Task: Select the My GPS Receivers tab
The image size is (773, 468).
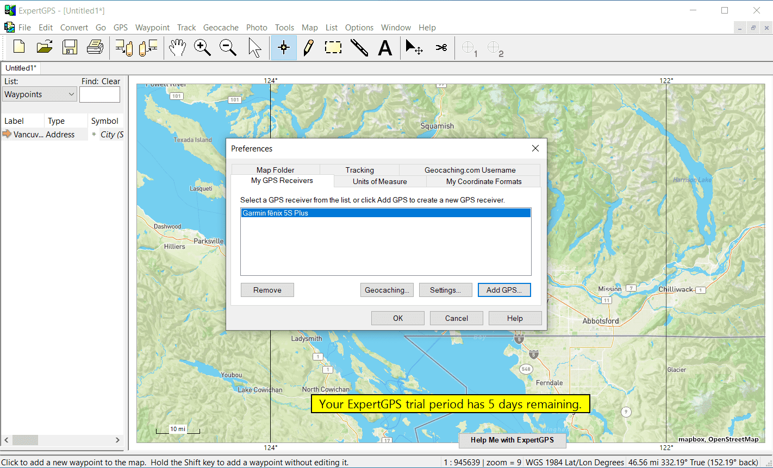Action: pyautogui.click(x=282, y=181)
